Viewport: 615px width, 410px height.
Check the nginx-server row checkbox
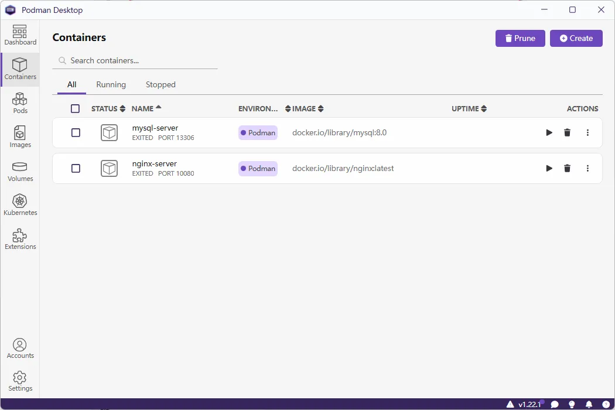[x=76, y=169]
